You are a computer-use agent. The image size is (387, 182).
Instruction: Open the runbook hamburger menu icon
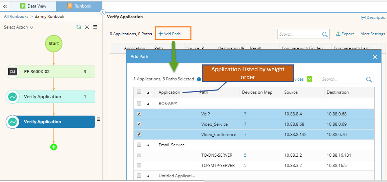[x=95, y=27]
